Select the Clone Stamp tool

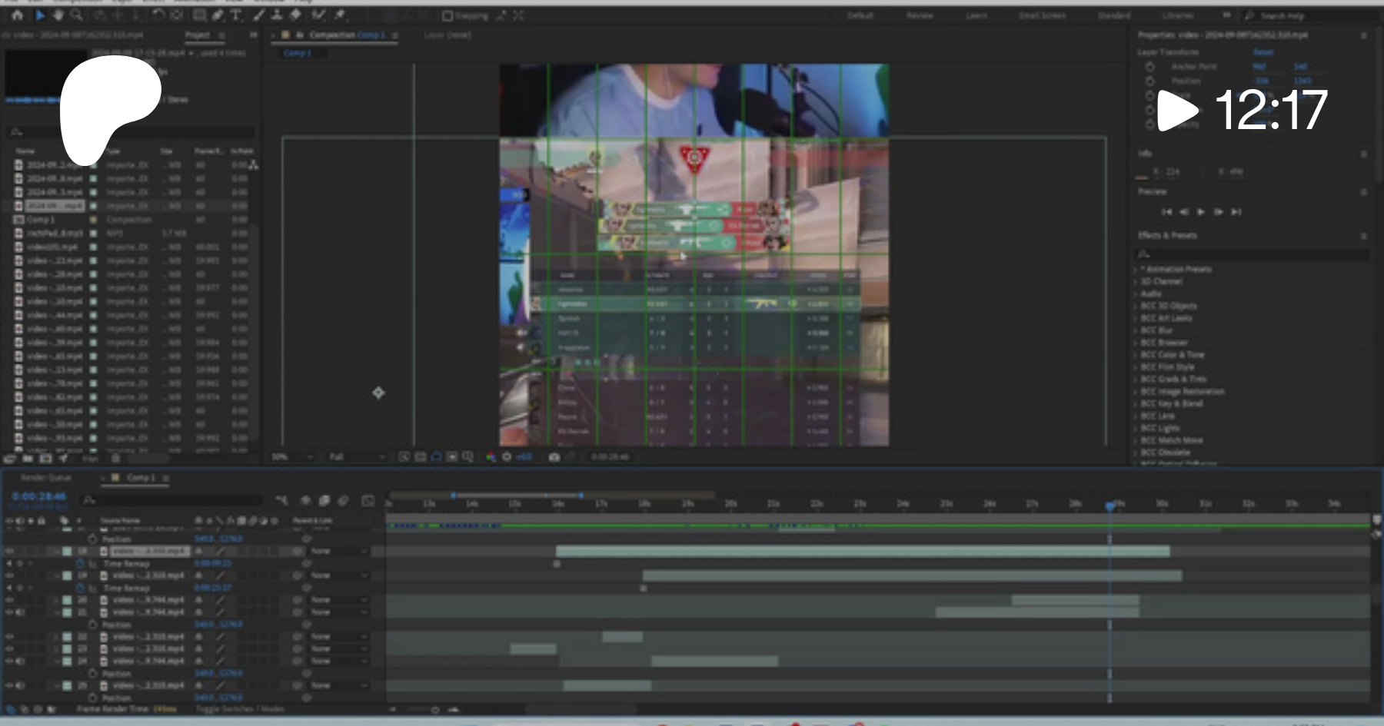[276, 15]
